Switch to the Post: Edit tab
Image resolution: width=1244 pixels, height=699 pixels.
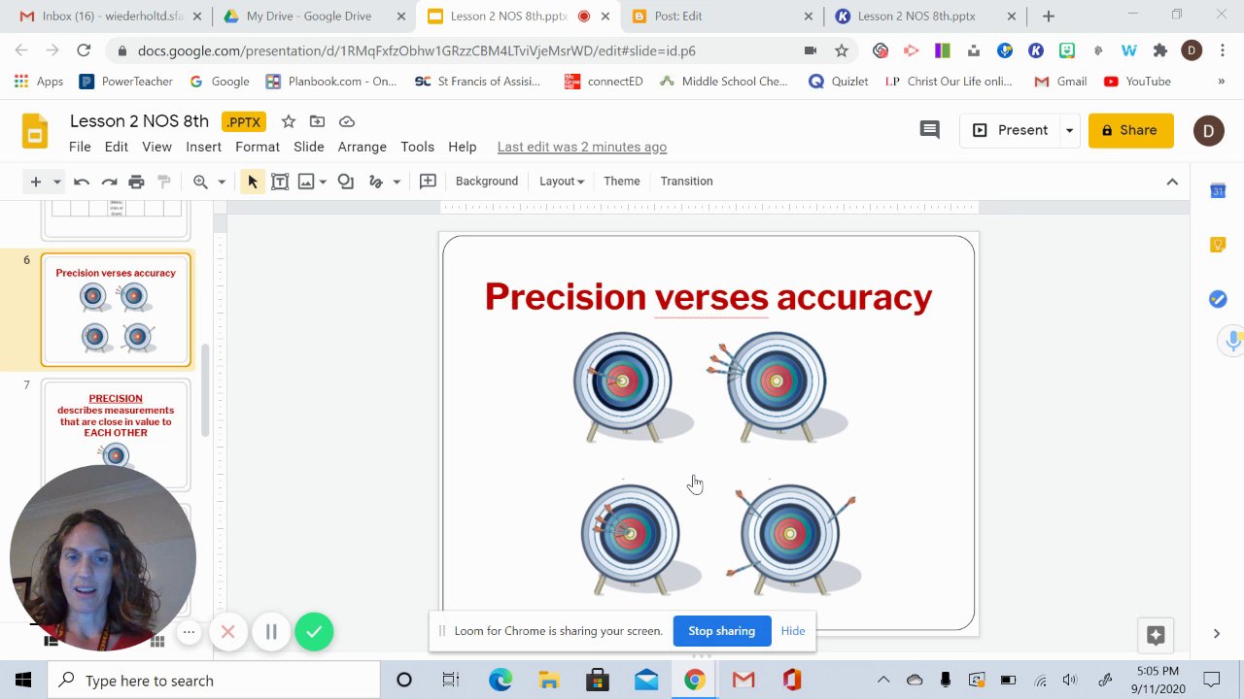pos(722,17)
